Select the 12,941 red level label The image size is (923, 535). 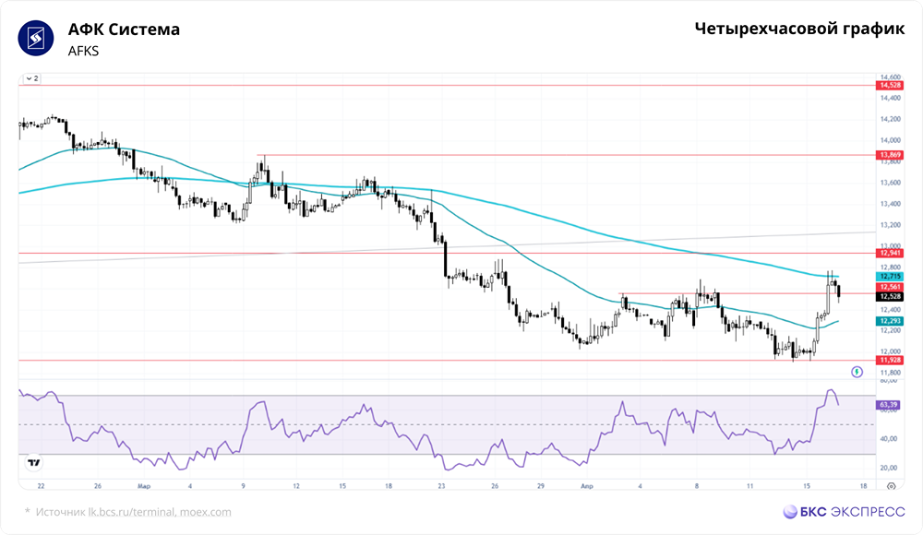[x=890, y=253]
